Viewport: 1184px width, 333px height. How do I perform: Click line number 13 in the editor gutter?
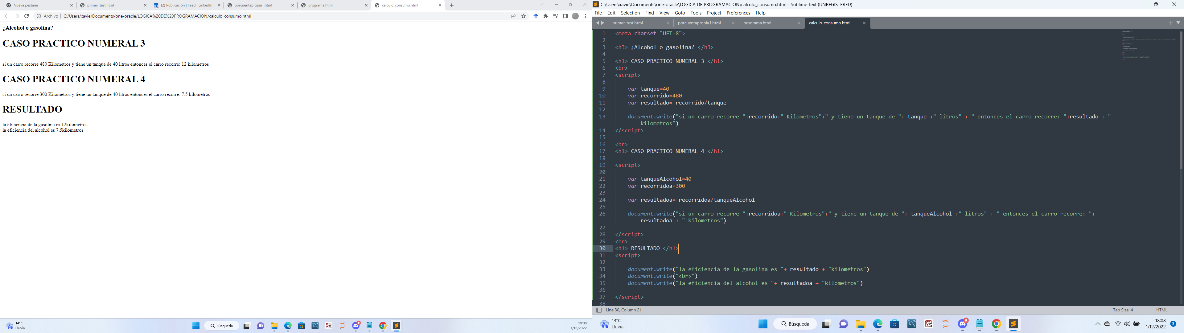(x=602, y=117)
